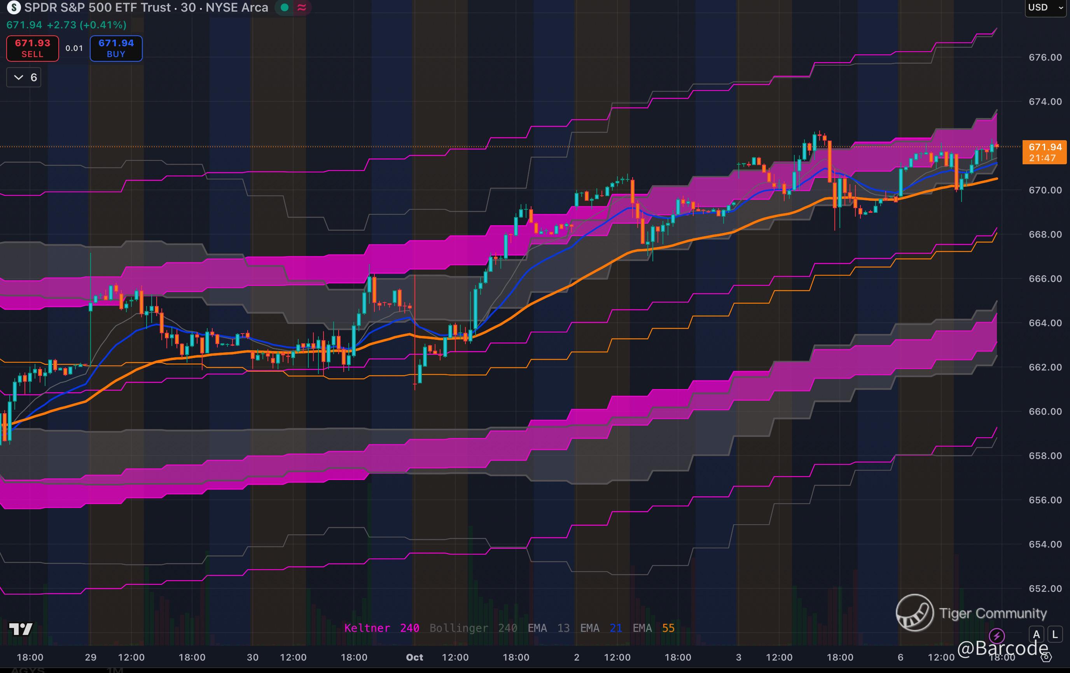Click the TradingView logo icon
The width and height of the screenshot is (1070, 673).
[x=21, y=629]
